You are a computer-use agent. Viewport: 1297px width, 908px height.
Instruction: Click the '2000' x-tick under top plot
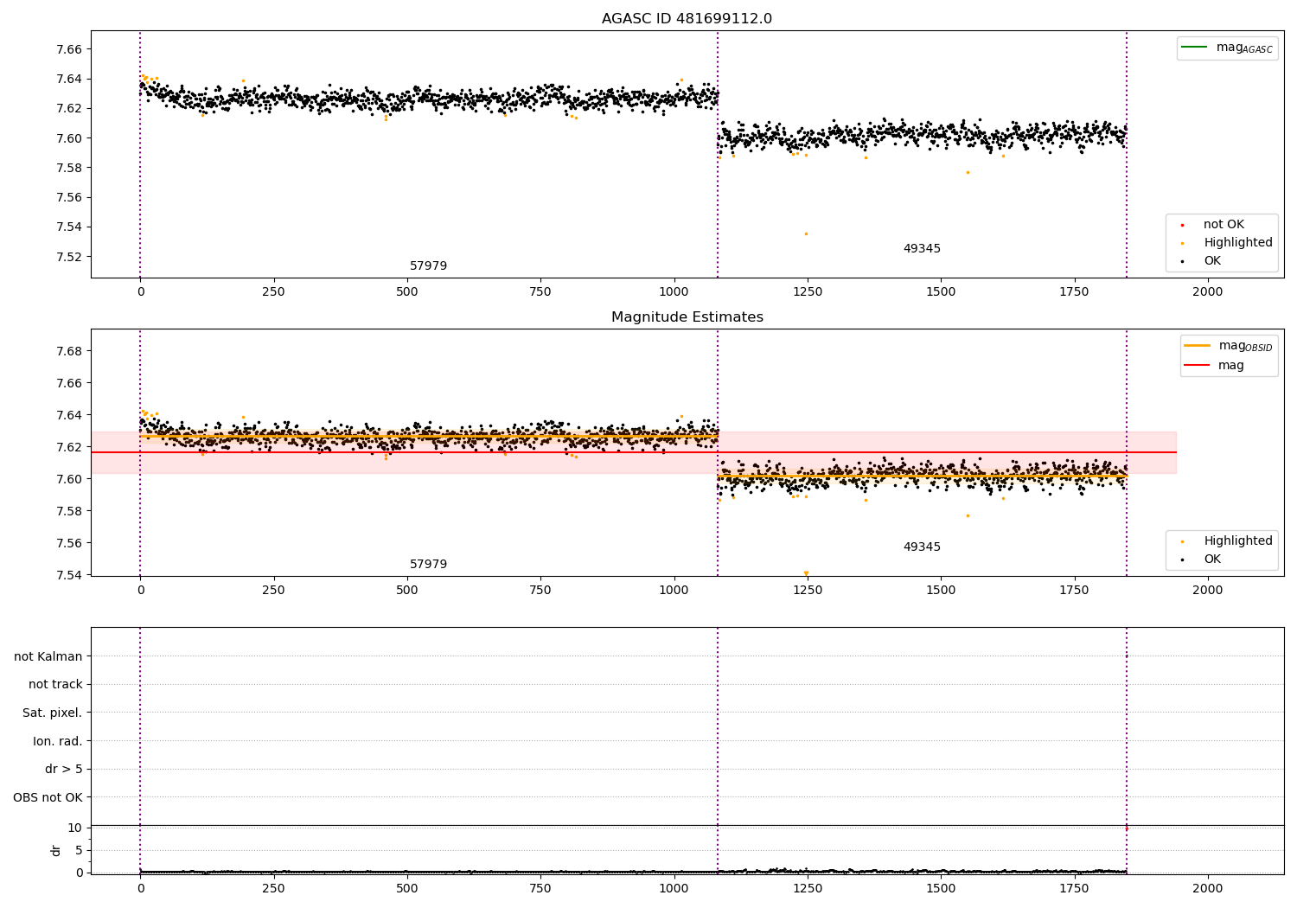point(1207,291)
